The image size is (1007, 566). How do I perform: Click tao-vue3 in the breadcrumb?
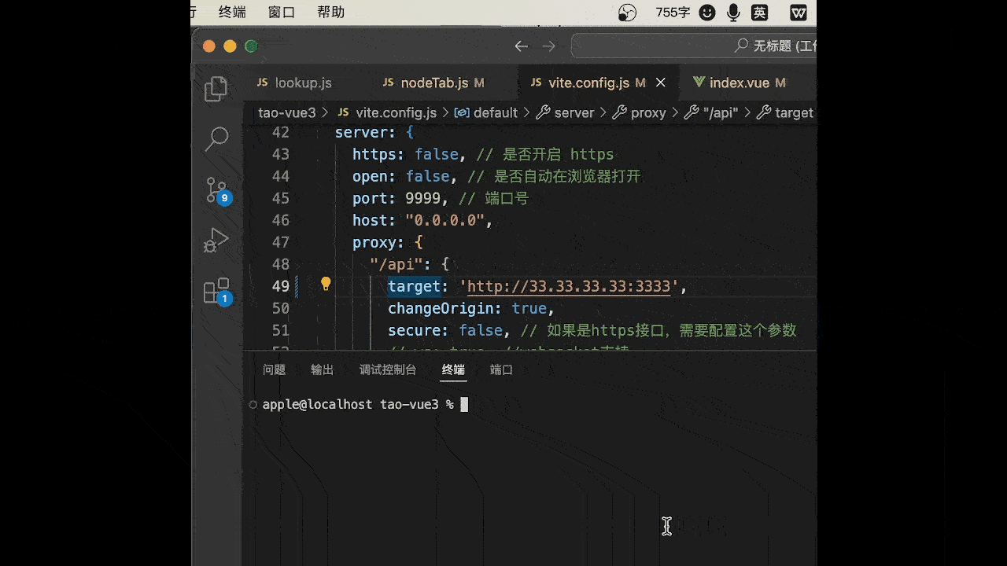[286, 112]
